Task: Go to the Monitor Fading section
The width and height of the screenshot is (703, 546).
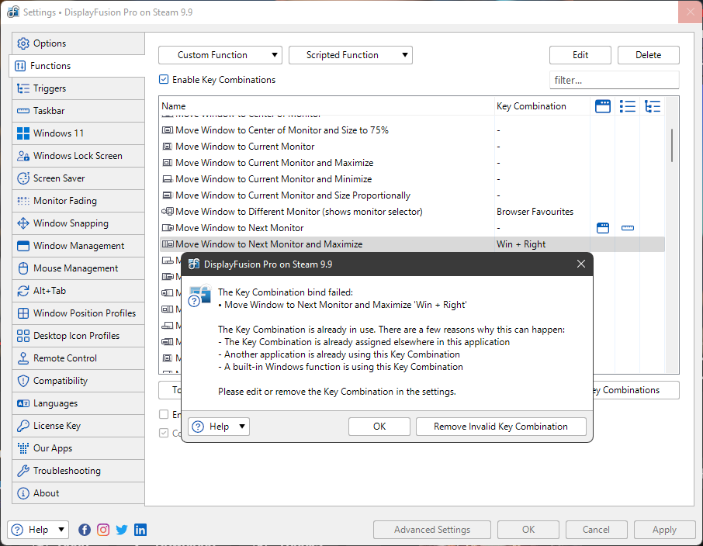Action: click(64, 201)
